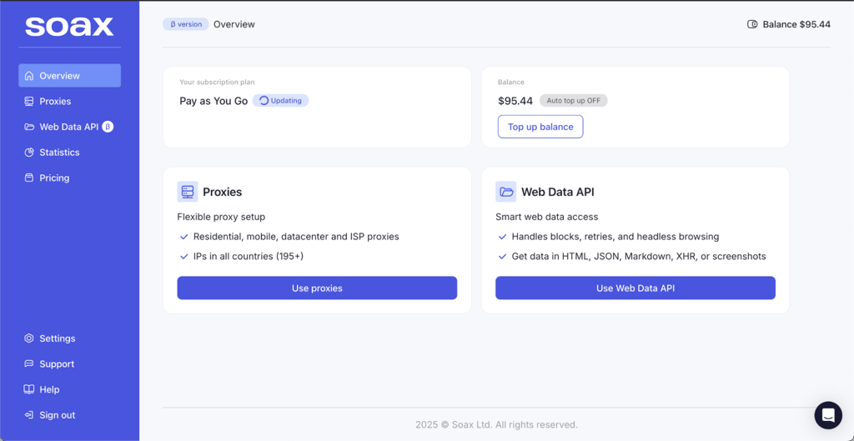Click the beta badge beside Web Data API
This screenshot has width=854, height=441.
tap(108, 127)
